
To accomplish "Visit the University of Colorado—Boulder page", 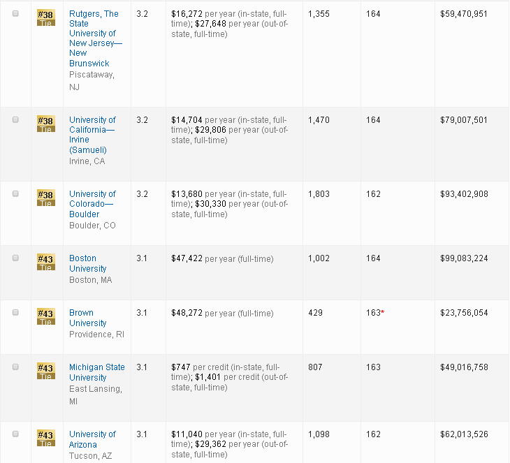I will (92, 204).
